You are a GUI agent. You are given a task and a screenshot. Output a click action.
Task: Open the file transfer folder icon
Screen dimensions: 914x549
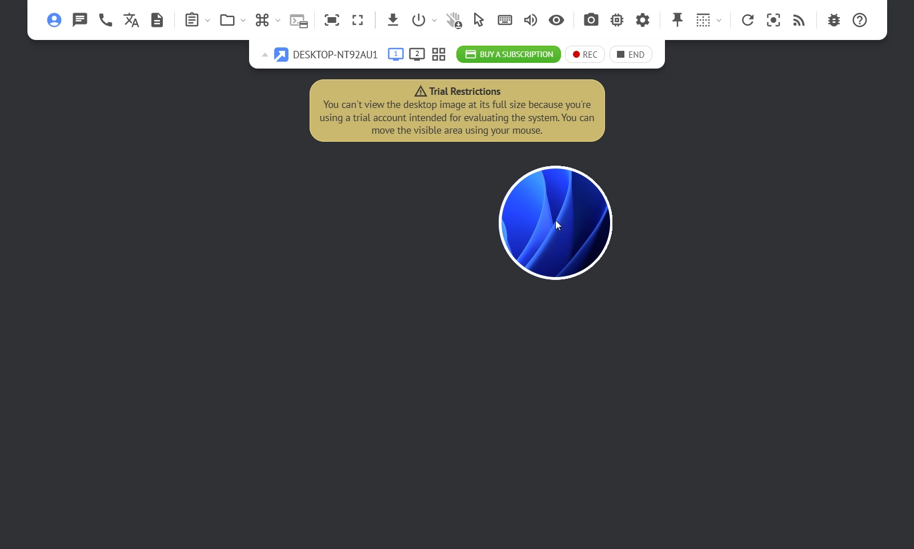[227, 21]
